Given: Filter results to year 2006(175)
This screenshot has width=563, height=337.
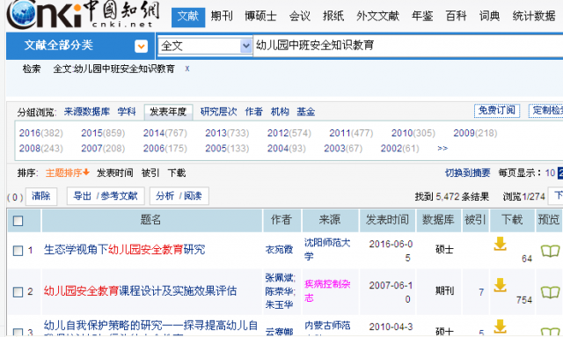Looking at the screenshot, I should tap(165, 148).
